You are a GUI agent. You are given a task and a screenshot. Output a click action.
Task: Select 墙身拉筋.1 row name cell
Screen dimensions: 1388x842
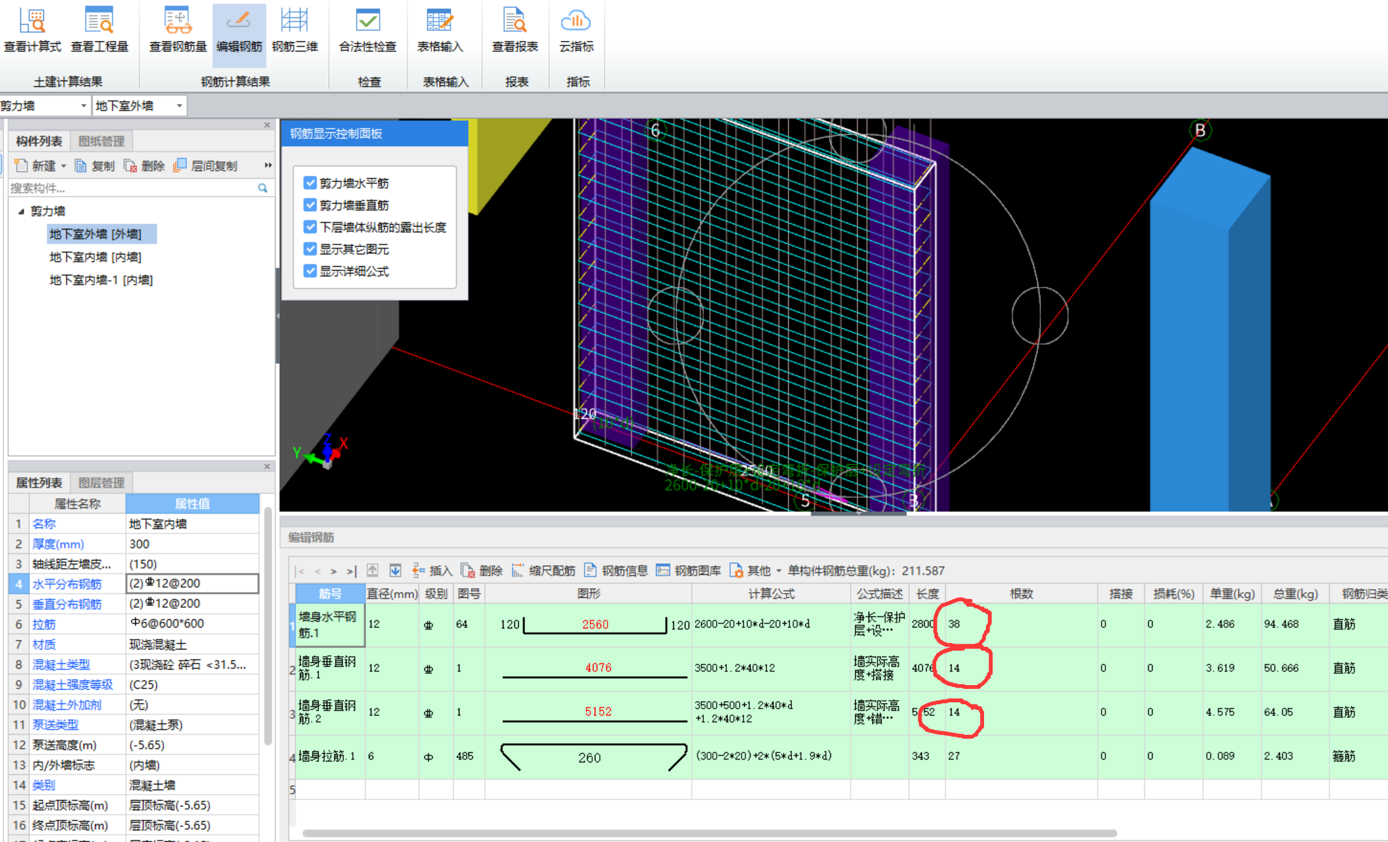[x=330, y=757]
